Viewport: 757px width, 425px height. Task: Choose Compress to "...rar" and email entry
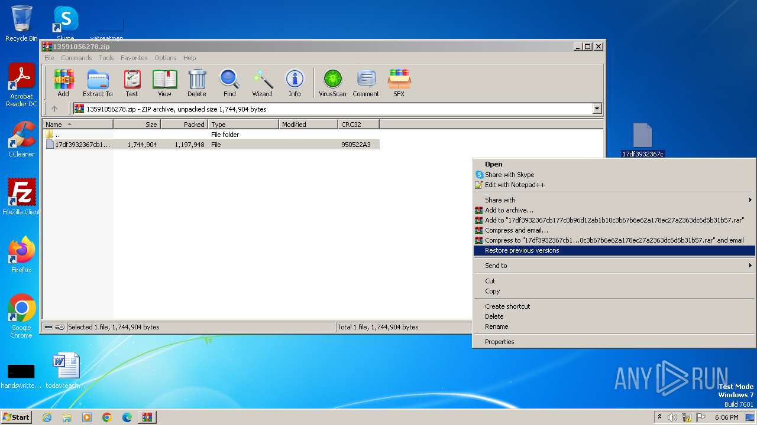click(x=614, y=240)
